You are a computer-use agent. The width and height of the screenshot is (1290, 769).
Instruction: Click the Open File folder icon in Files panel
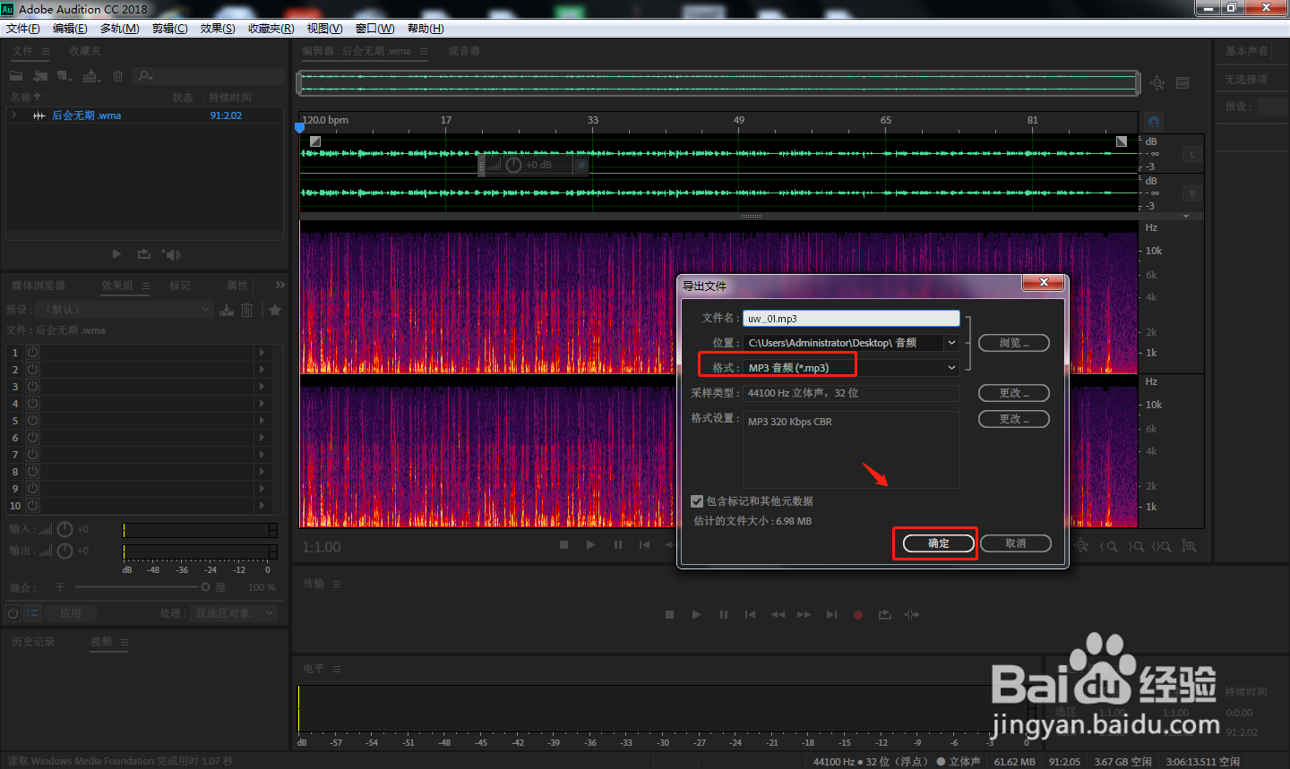(x=16, y=76)
